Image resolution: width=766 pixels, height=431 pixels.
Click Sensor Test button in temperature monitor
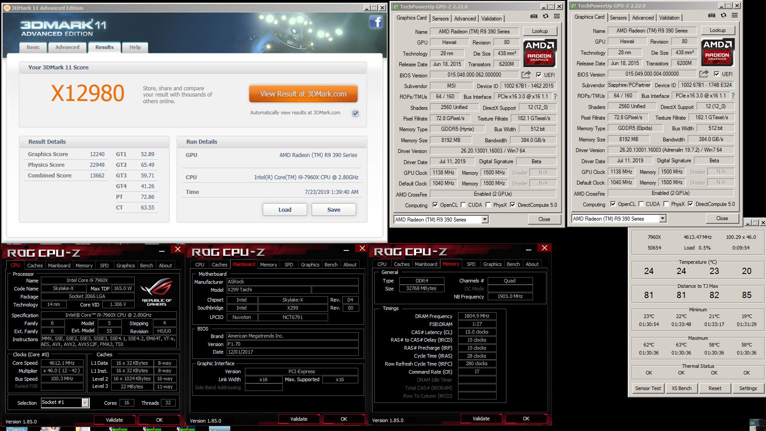click(x=648, y=388)
